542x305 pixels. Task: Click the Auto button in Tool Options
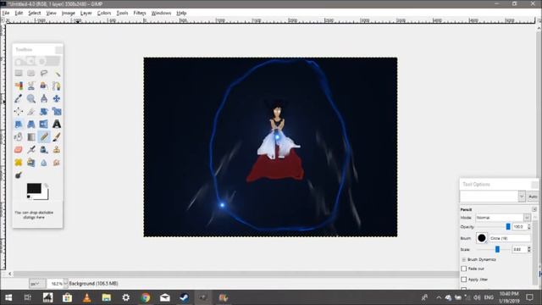533,197
